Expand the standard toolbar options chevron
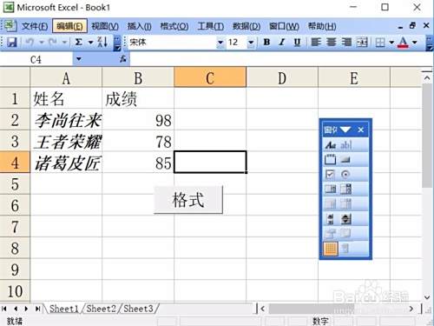The width and height of the screenshot is (434, 326). (x=117, y=43)
